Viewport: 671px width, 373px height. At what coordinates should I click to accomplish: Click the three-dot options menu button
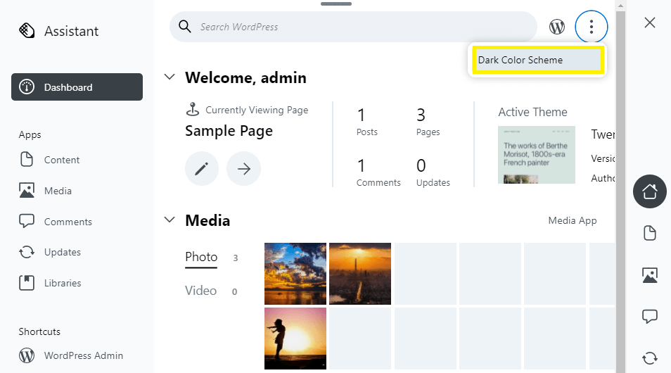point(592,27)
